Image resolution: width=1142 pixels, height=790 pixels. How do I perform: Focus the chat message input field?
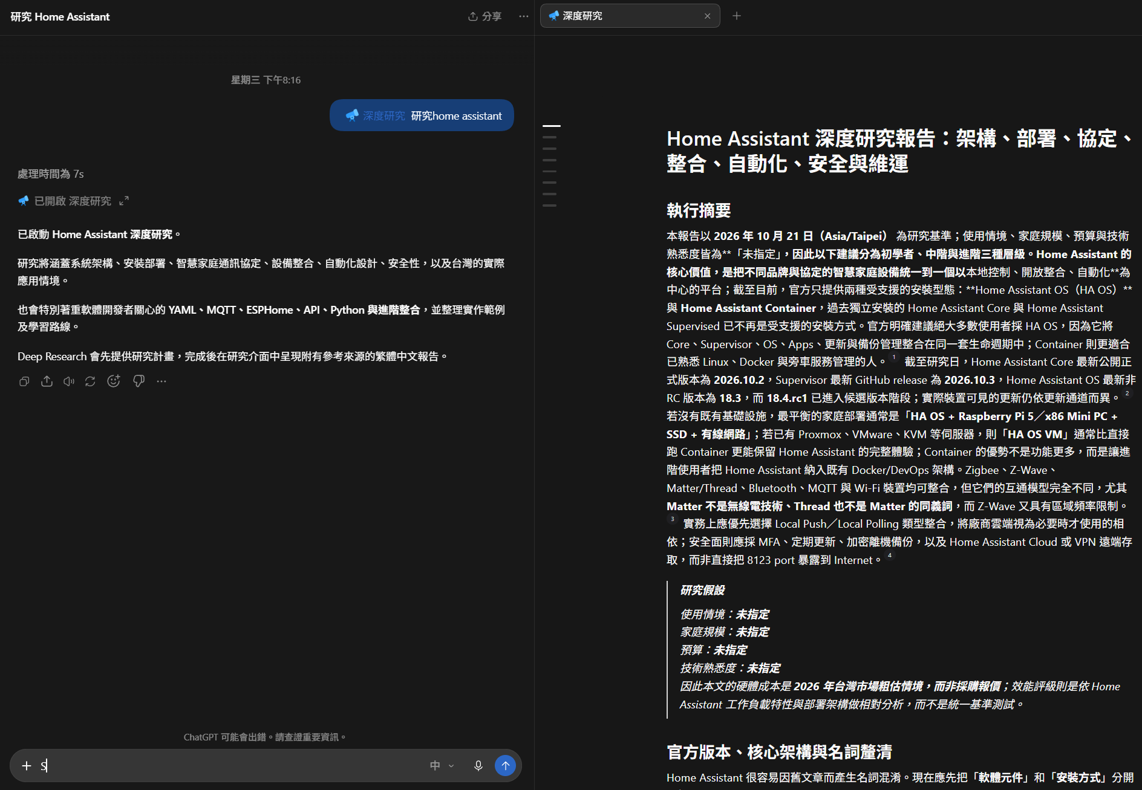(x=230, y=766)
